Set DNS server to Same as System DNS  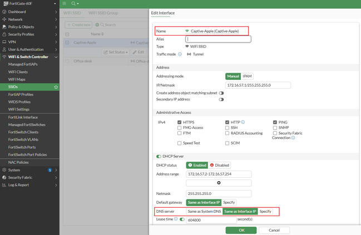204,212
